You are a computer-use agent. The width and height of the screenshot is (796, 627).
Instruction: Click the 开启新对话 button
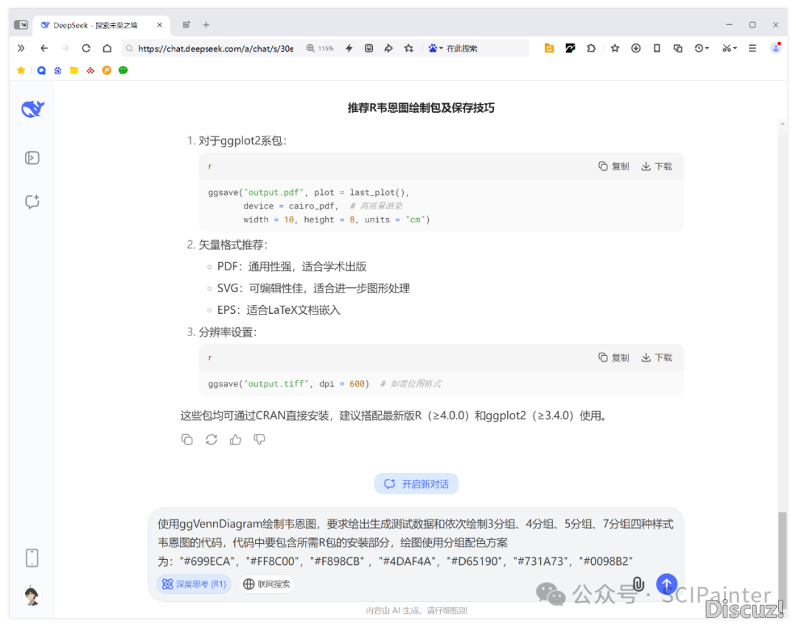pyautogui.click(x=416, y=484)
